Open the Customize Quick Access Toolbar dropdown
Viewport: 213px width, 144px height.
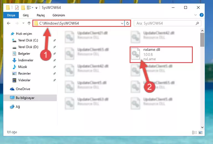(36, 8)
